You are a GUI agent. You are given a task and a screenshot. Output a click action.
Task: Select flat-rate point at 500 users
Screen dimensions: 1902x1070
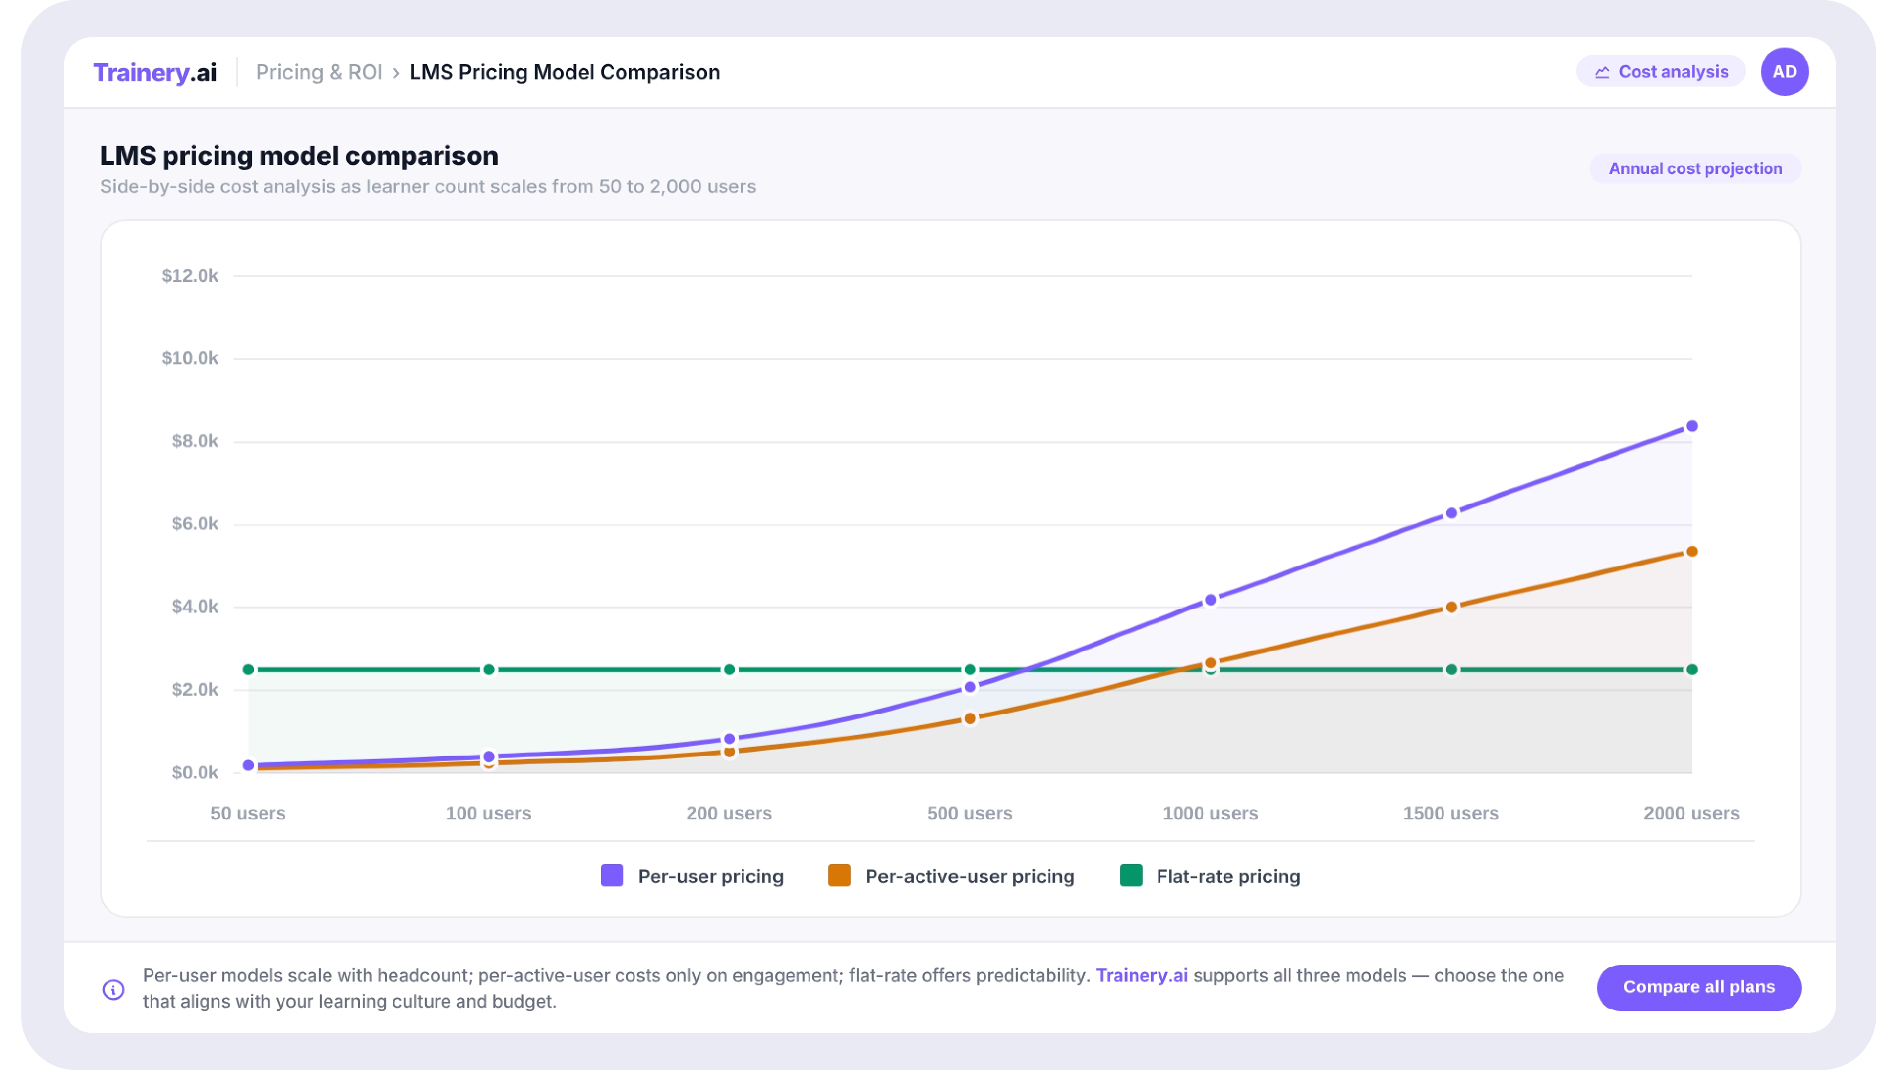970,670
